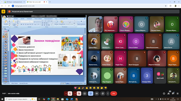Image resolution: width=181 pixels, height=101 pixels.
Task: Expand audio settings arrow beside microphone
Action: [66, 93]
